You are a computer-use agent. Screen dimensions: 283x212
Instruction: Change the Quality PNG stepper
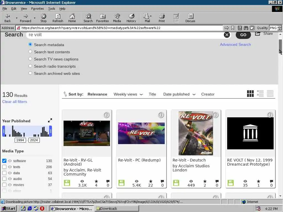(x=279, y=28)
